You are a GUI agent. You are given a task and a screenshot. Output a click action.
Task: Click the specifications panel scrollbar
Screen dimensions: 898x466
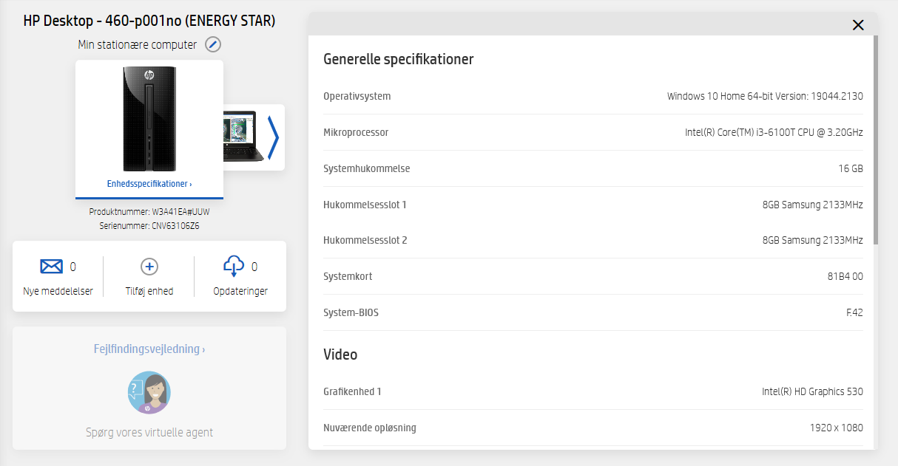pos(876,140)
